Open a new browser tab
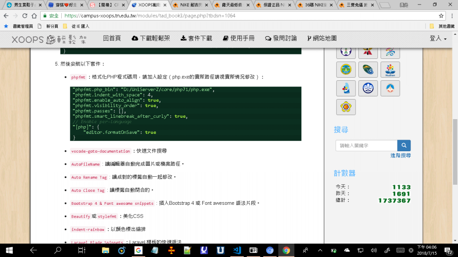 click(x=385, y=5)
